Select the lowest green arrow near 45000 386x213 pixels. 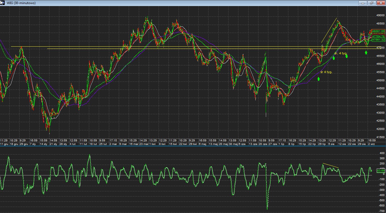point(319,79)
